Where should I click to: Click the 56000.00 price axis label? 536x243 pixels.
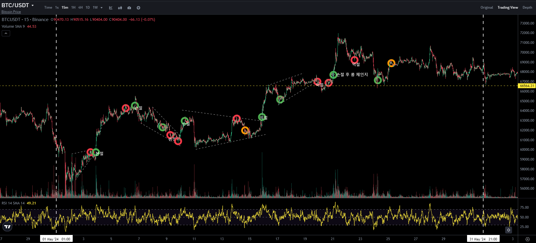point(527,189)
